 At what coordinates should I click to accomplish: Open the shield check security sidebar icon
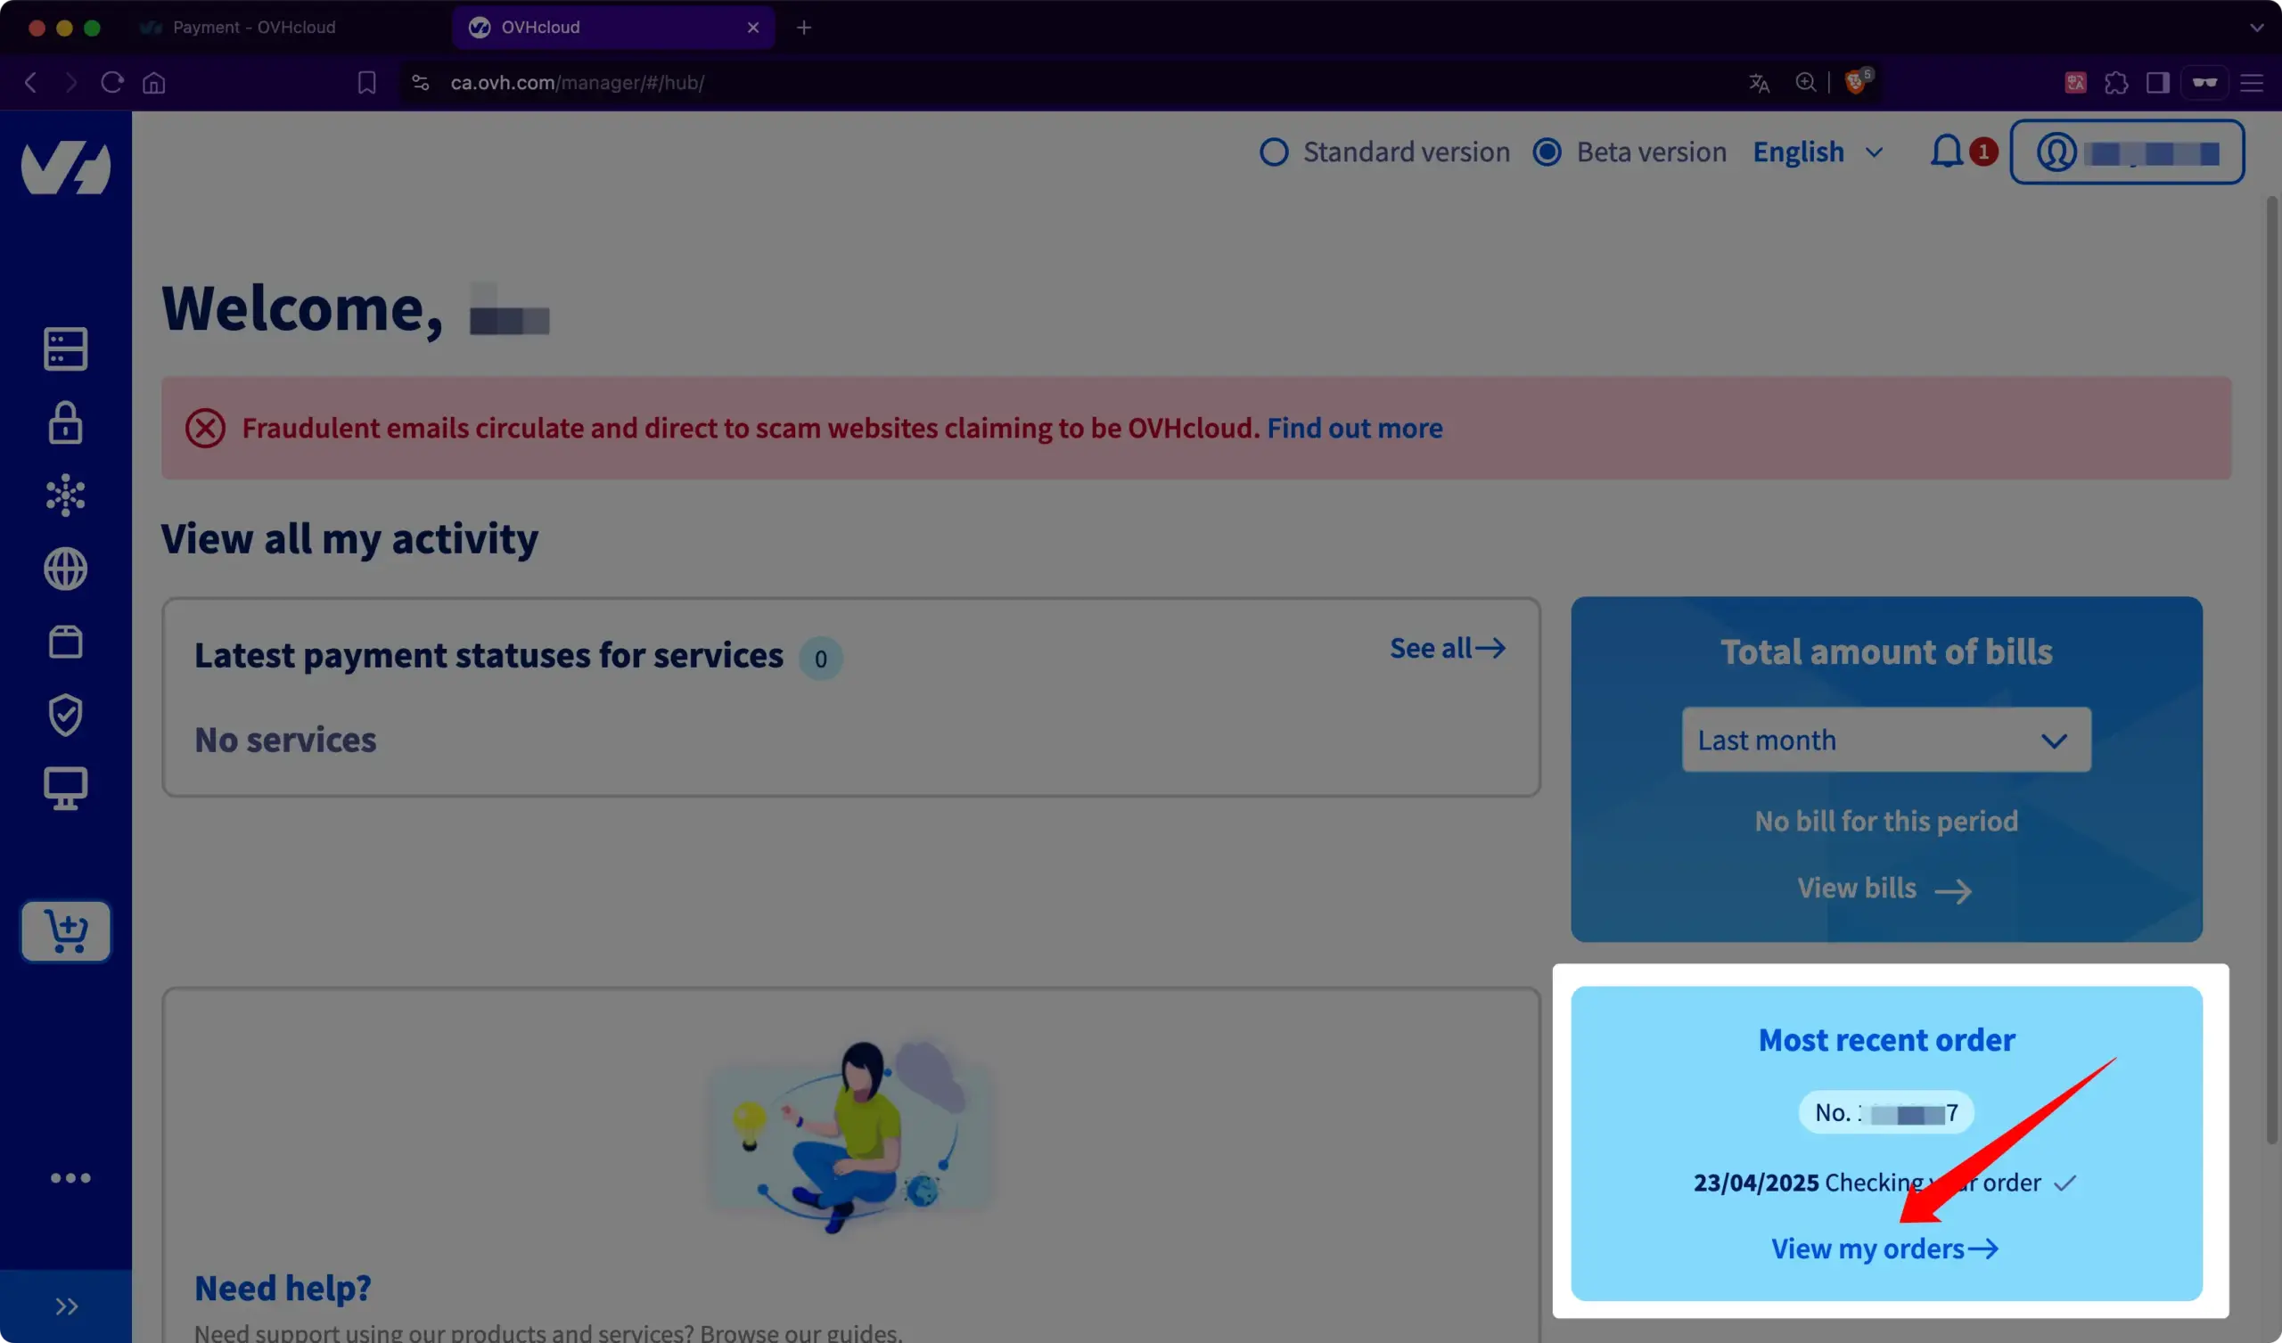click(x=65, y=716)
